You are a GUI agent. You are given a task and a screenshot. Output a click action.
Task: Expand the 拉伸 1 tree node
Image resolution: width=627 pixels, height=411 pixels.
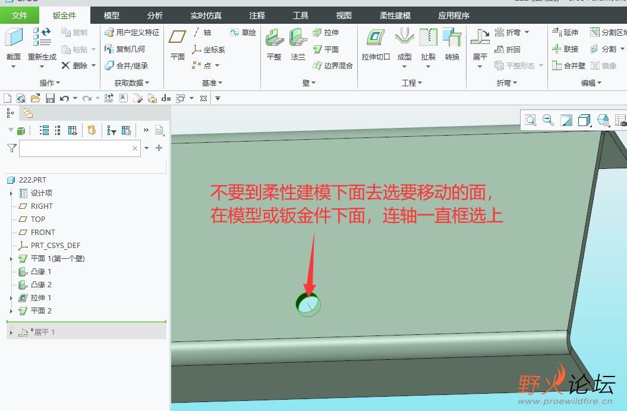pos(11,298)
